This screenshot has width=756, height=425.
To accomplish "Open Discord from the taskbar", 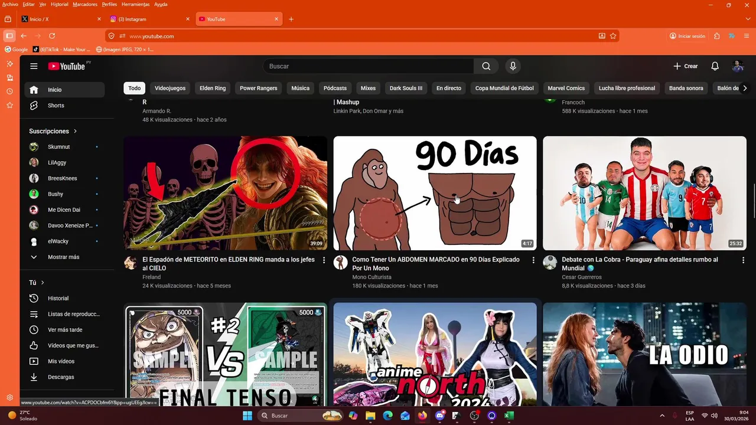I will 439,416.
